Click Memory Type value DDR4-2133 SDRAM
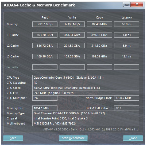Image resolution: width=147 pixels, height=146 pixels. coord(86,113)
